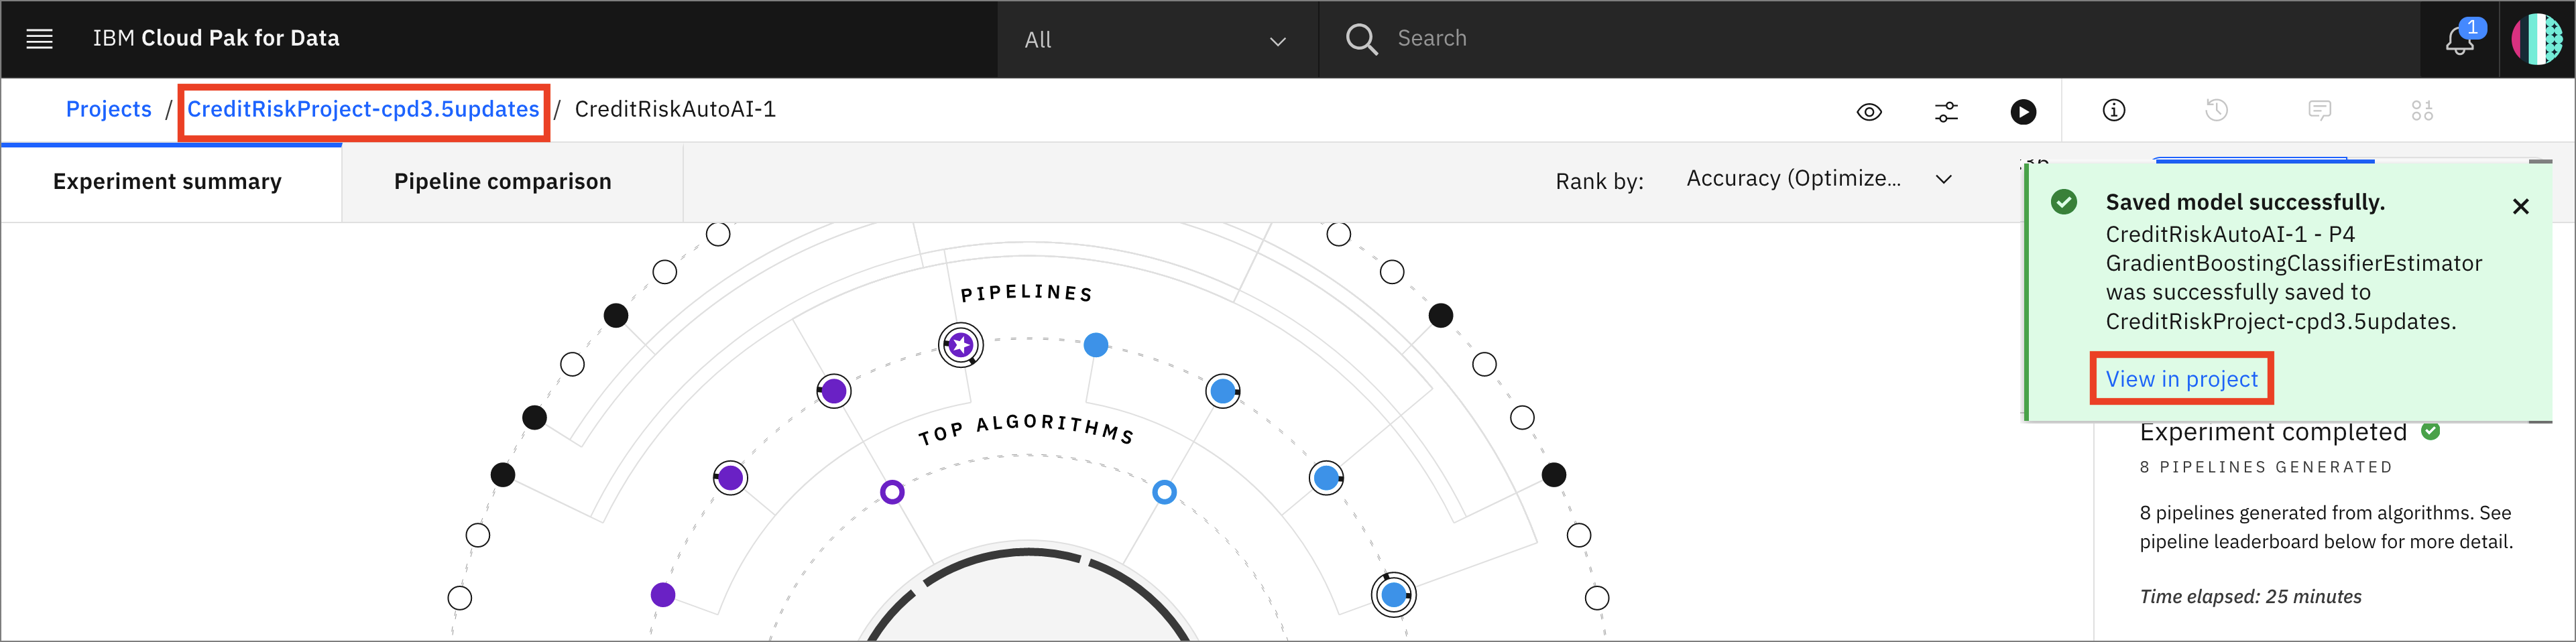Click the Experiment completed green check icon
The image size is (2576, 642).
click(x=2430, y=431)
